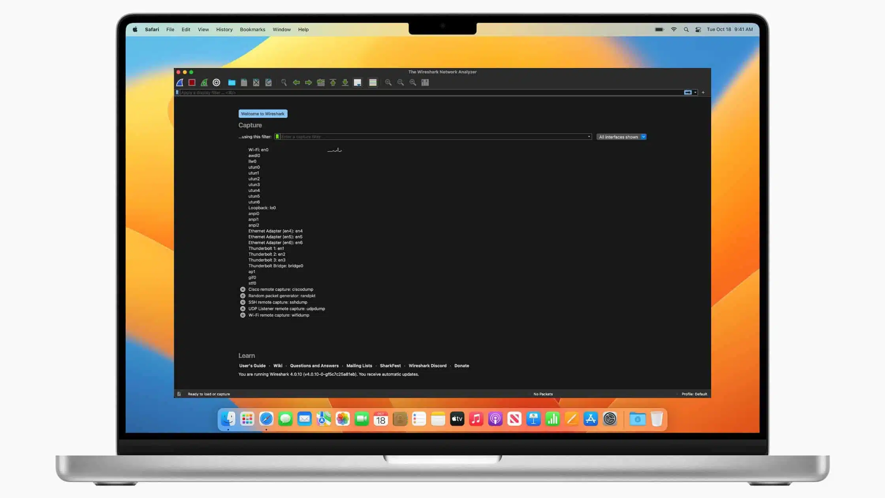Image resolution: width=885 pixels, height=498 pixels.
Task: Open Random packet generator randpkt settings gear
Action: click(243, 296)
